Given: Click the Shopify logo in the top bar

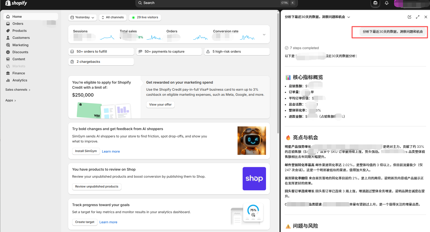Looking at the screenshot, I should point(16,3).
